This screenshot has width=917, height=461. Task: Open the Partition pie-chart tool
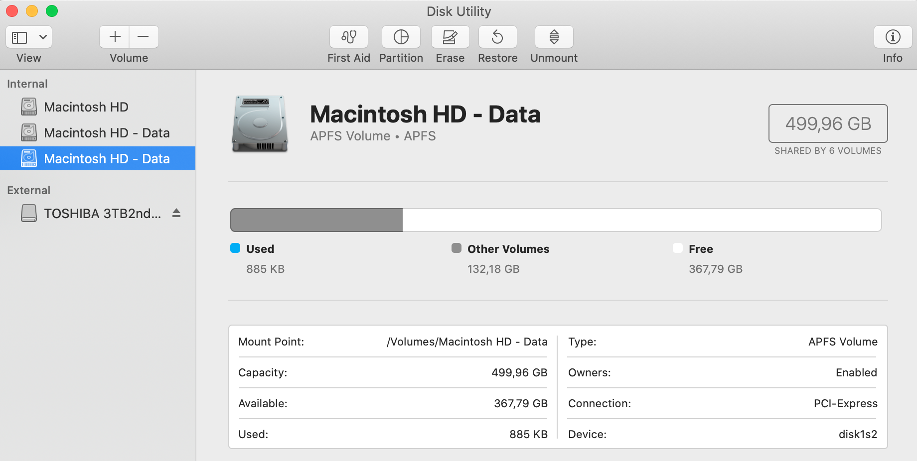pos(401,37)
